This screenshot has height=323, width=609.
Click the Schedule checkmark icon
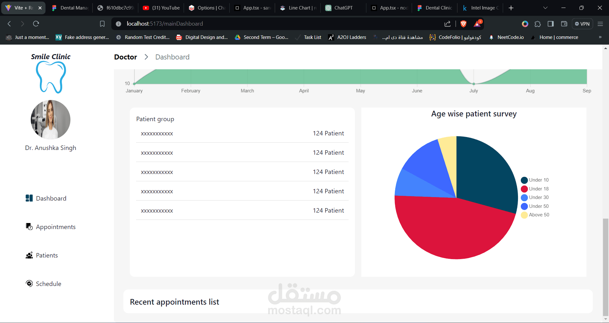[29, 283]
